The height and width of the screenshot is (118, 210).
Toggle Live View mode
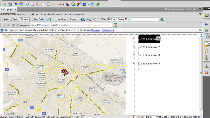pos(61,19)
